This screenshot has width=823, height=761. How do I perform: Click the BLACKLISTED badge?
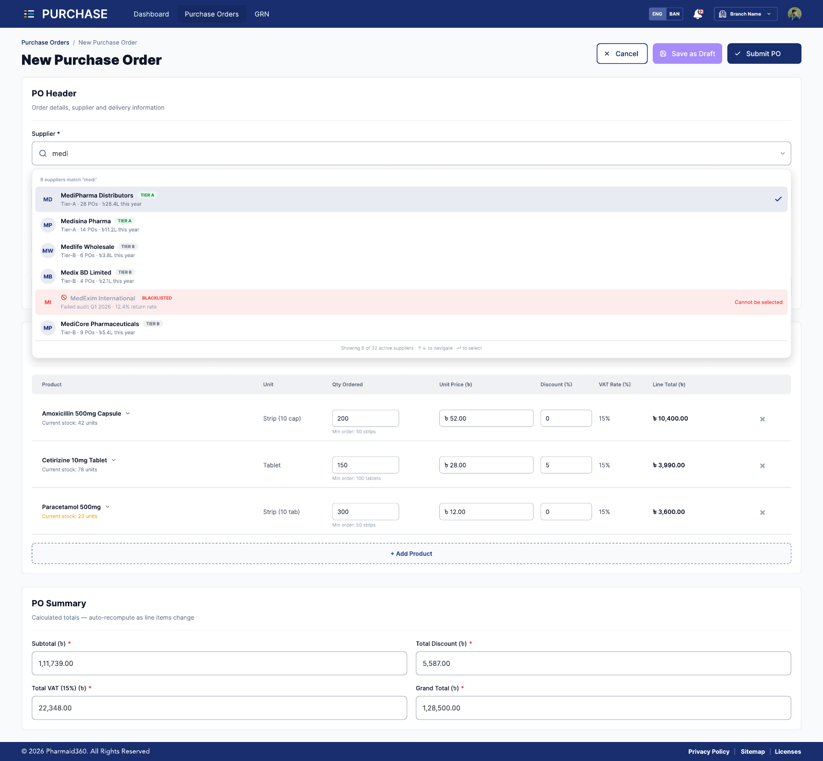click(157, 298)
